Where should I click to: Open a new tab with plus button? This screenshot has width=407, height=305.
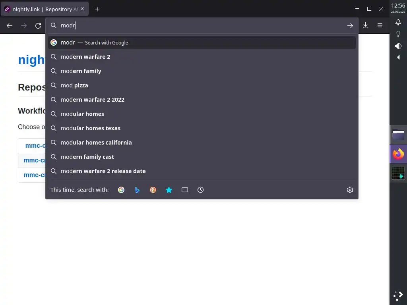click(97, 9)
